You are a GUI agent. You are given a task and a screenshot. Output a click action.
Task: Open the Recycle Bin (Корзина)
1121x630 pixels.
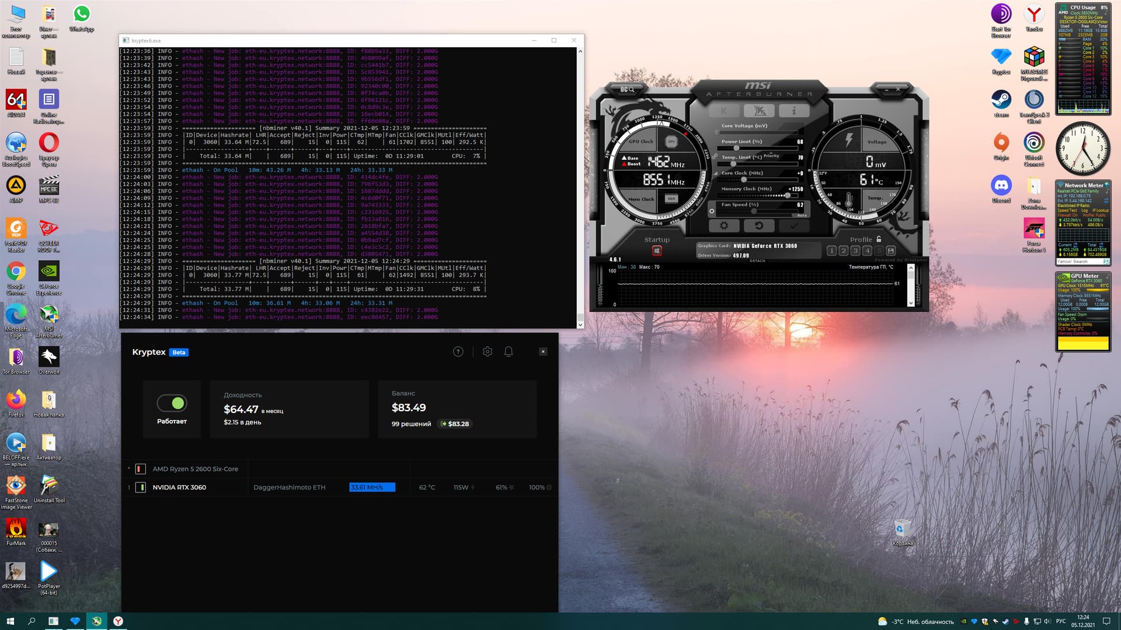[902, 532]
